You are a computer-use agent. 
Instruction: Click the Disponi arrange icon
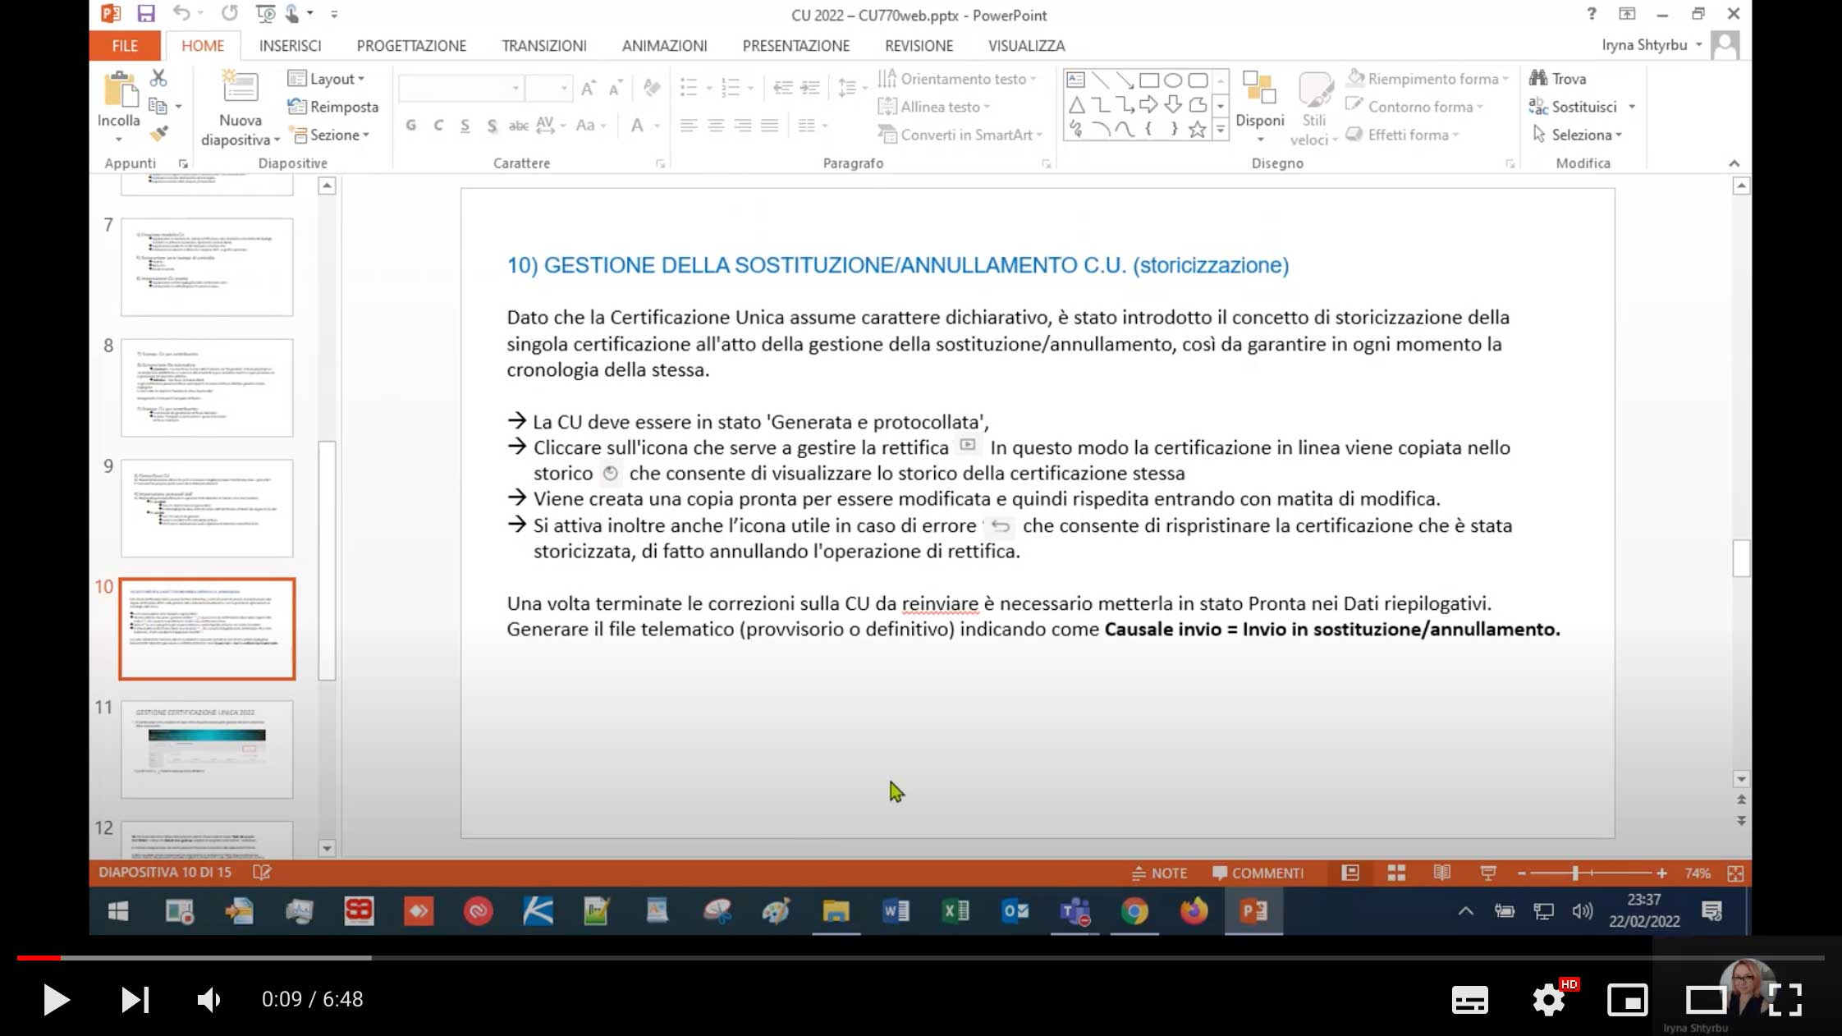(1259, 89)
